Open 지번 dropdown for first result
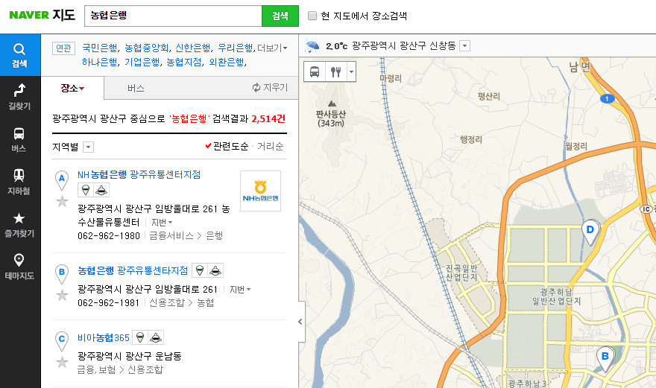Image resolution: width=656 pixels, height=388 pixels. [162, 223]
